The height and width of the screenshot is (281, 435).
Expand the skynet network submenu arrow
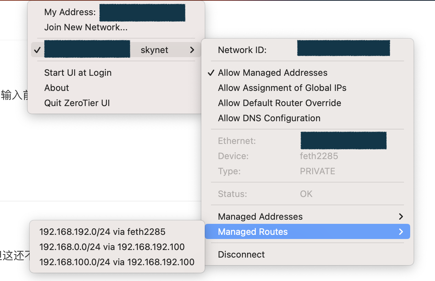[192, 50]
